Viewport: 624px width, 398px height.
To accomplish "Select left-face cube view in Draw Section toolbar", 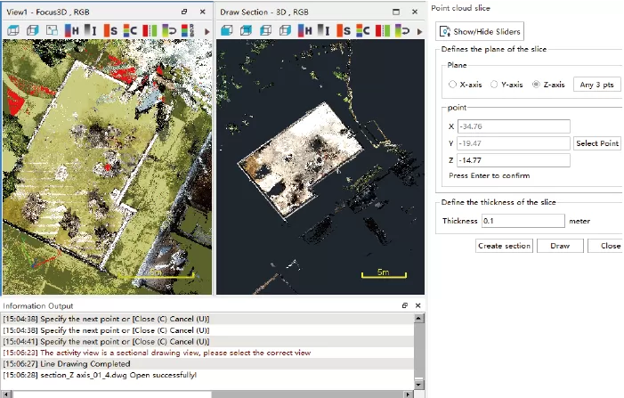I will point(265,30).
